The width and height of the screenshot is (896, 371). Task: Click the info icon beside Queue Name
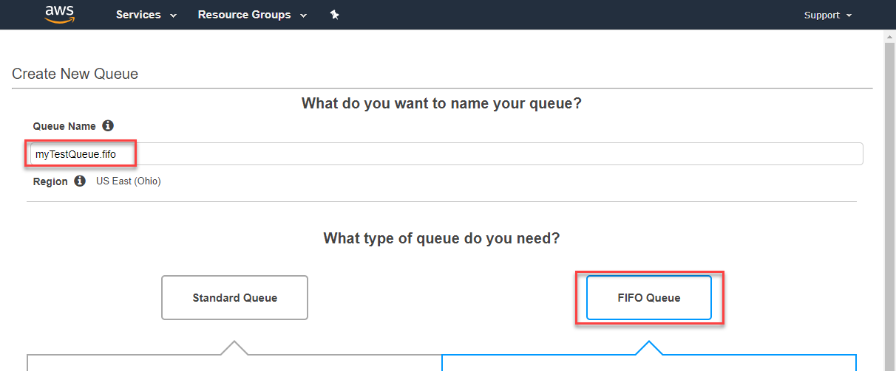tap(108, 125)
